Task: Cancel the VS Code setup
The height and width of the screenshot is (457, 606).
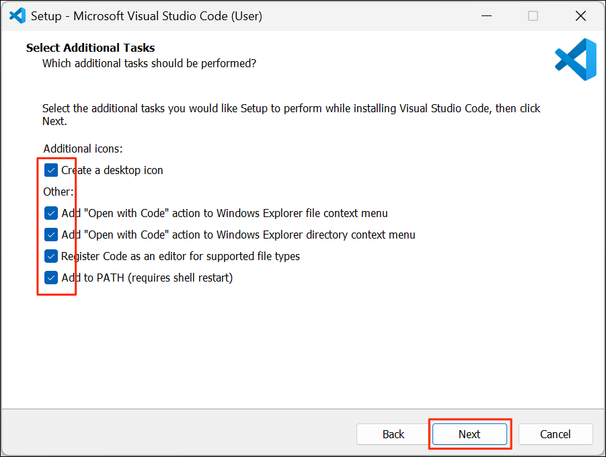Action: (556, 434)
